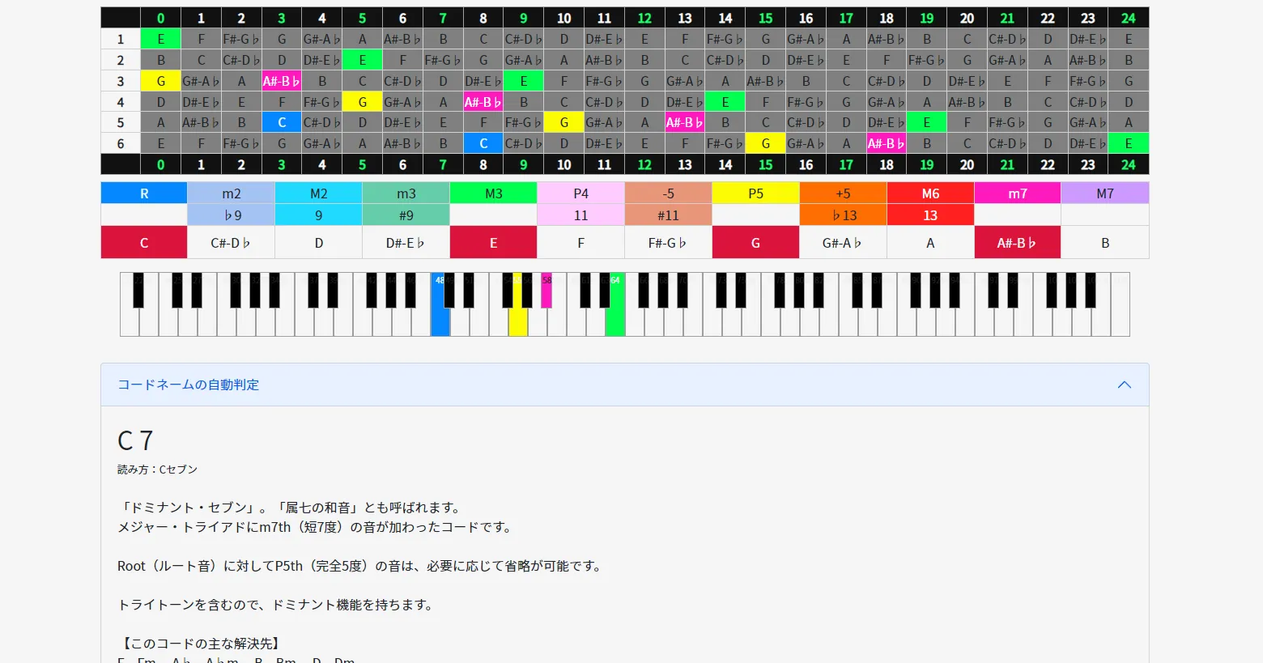Select the yellow P5 interval cell
The width and height of the screenshot is (1263, 663).
(756, 193)
